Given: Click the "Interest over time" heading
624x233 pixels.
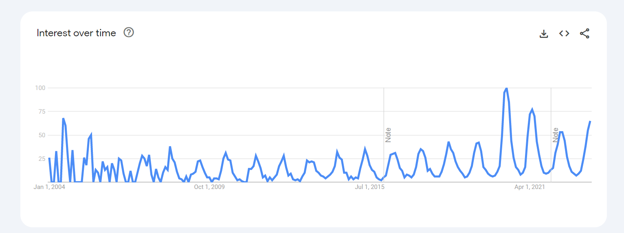Looking at the screenshot, I should 76,33.
